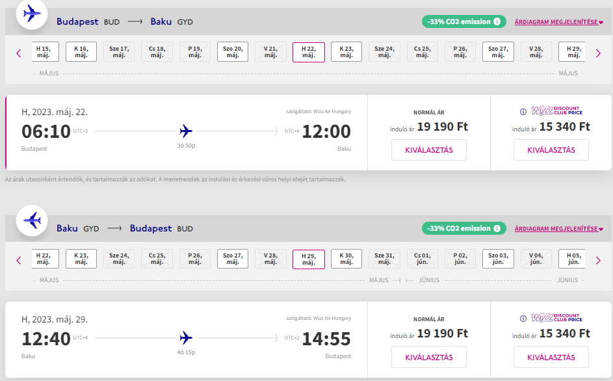Select return date K 30, máj.
This screenshot has width=613, height=381.
coord(346,259)
